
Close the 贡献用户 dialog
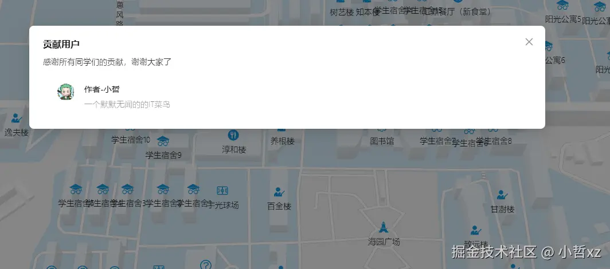(x=529, y=42)
